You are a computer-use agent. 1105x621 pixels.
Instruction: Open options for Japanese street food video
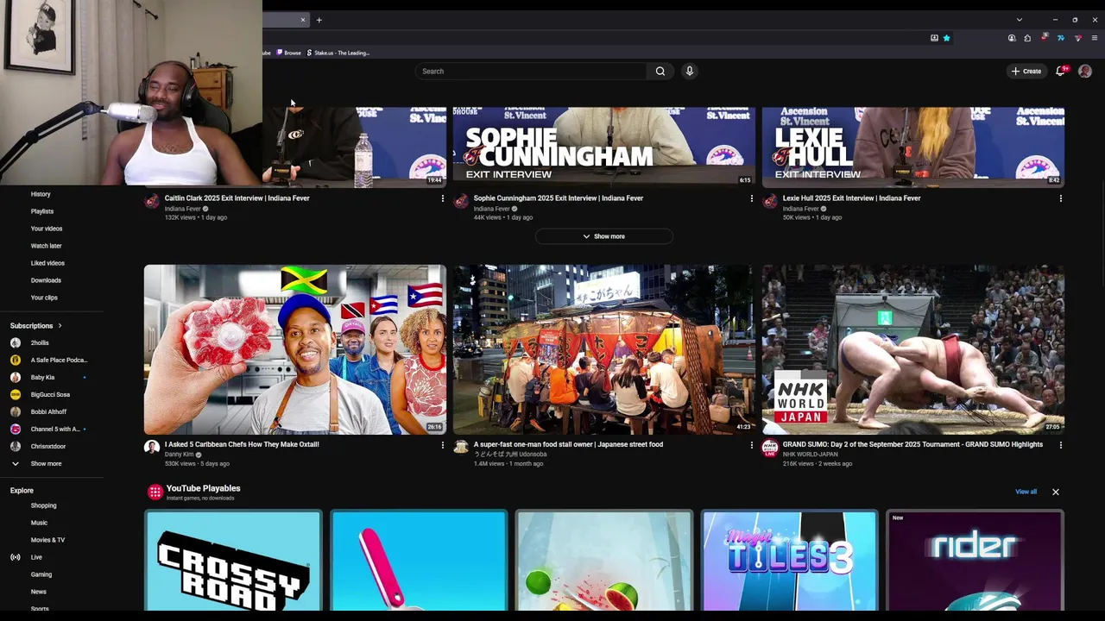752,445
